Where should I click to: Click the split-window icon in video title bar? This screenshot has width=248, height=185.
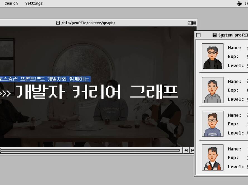189,23
